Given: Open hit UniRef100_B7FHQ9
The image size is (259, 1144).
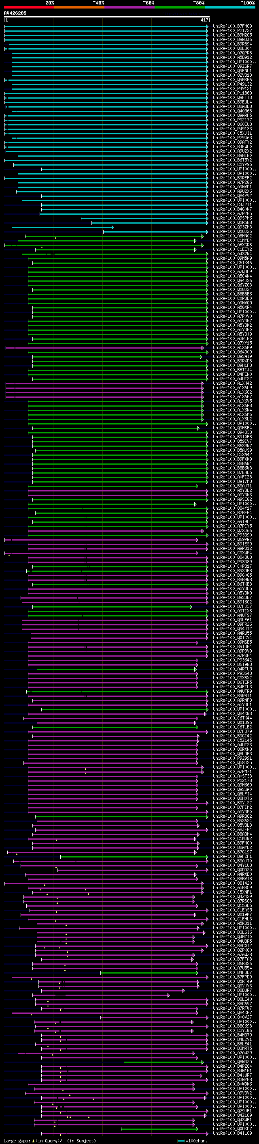Looking at the screenshot, I should click(x=232, y=26).
